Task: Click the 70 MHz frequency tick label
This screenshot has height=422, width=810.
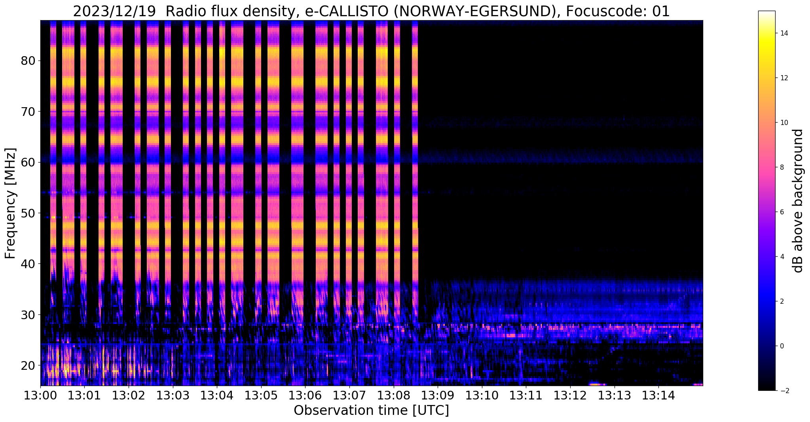Action: pyautogui.click(x=28, y=112)
